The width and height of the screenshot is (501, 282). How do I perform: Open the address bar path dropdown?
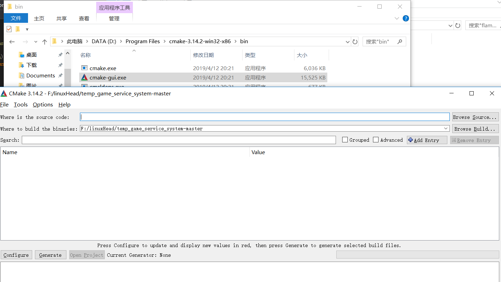coord(347,41)
